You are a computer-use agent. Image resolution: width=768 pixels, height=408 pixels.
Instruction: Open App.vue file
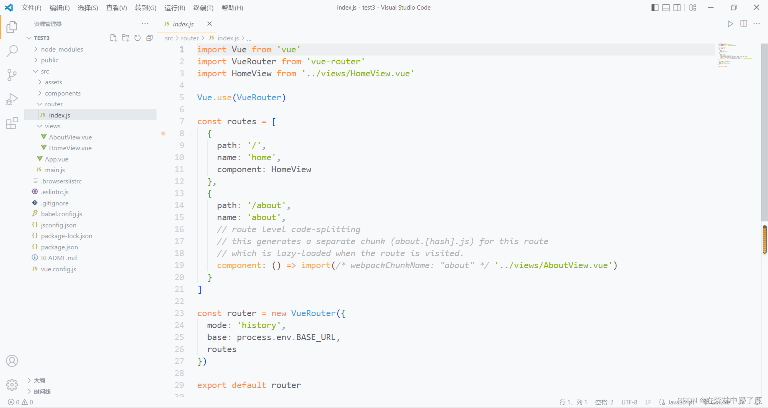90,159
